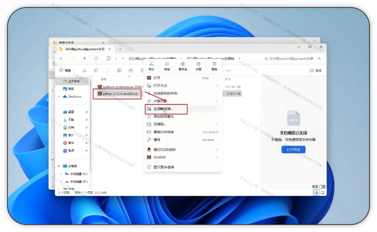Unpin 桌面 using its pin icon
The height and width of the screenshot is (232, 377).
coord(86,112)
